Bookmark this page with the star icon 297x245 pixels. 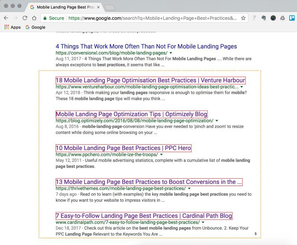[x=243, y=18]
